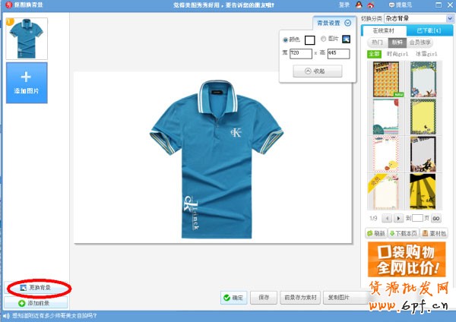The height and width of the screenshot is (322, 456).
Task: Select the 全部 category filter
Action: pos(374,54)
